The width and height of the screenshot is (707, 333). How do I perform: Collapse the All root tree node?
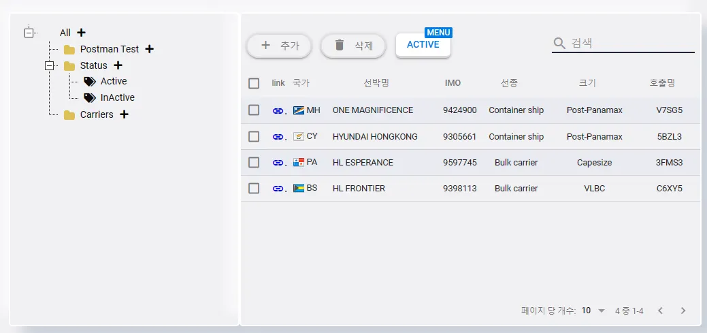[x=29, y=33]
